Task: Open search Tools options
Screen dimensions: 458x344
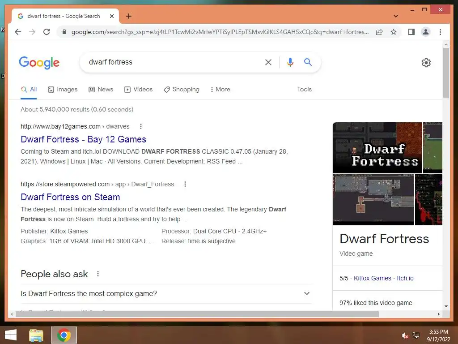Action: click(x=304, y=90)
